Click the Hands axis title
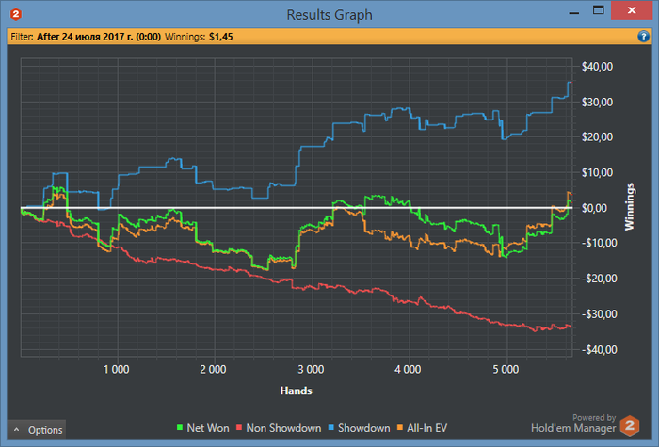 click(x=297, y=391)
